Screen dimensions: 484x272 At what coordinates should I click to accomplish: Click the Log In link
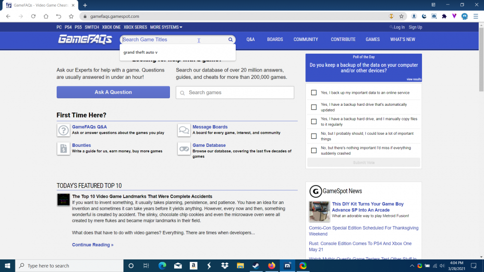[399, 27]
